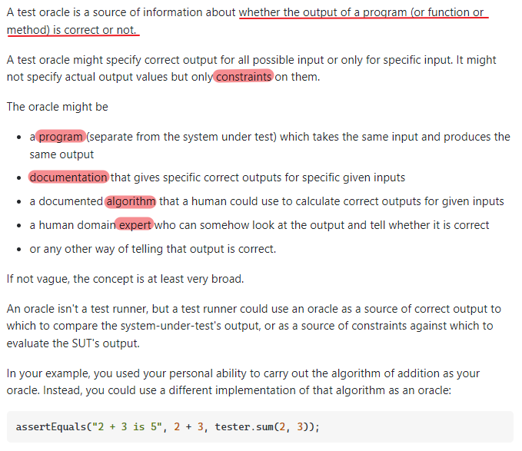Click the underlined text "method) is correct or not."
The width and height of the screenshot is (522, 451).
(x=72, y=29)
